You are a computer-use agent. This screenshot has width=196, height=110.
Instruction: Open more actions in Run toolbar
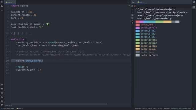pyautogui.click(x=138, y=6)
